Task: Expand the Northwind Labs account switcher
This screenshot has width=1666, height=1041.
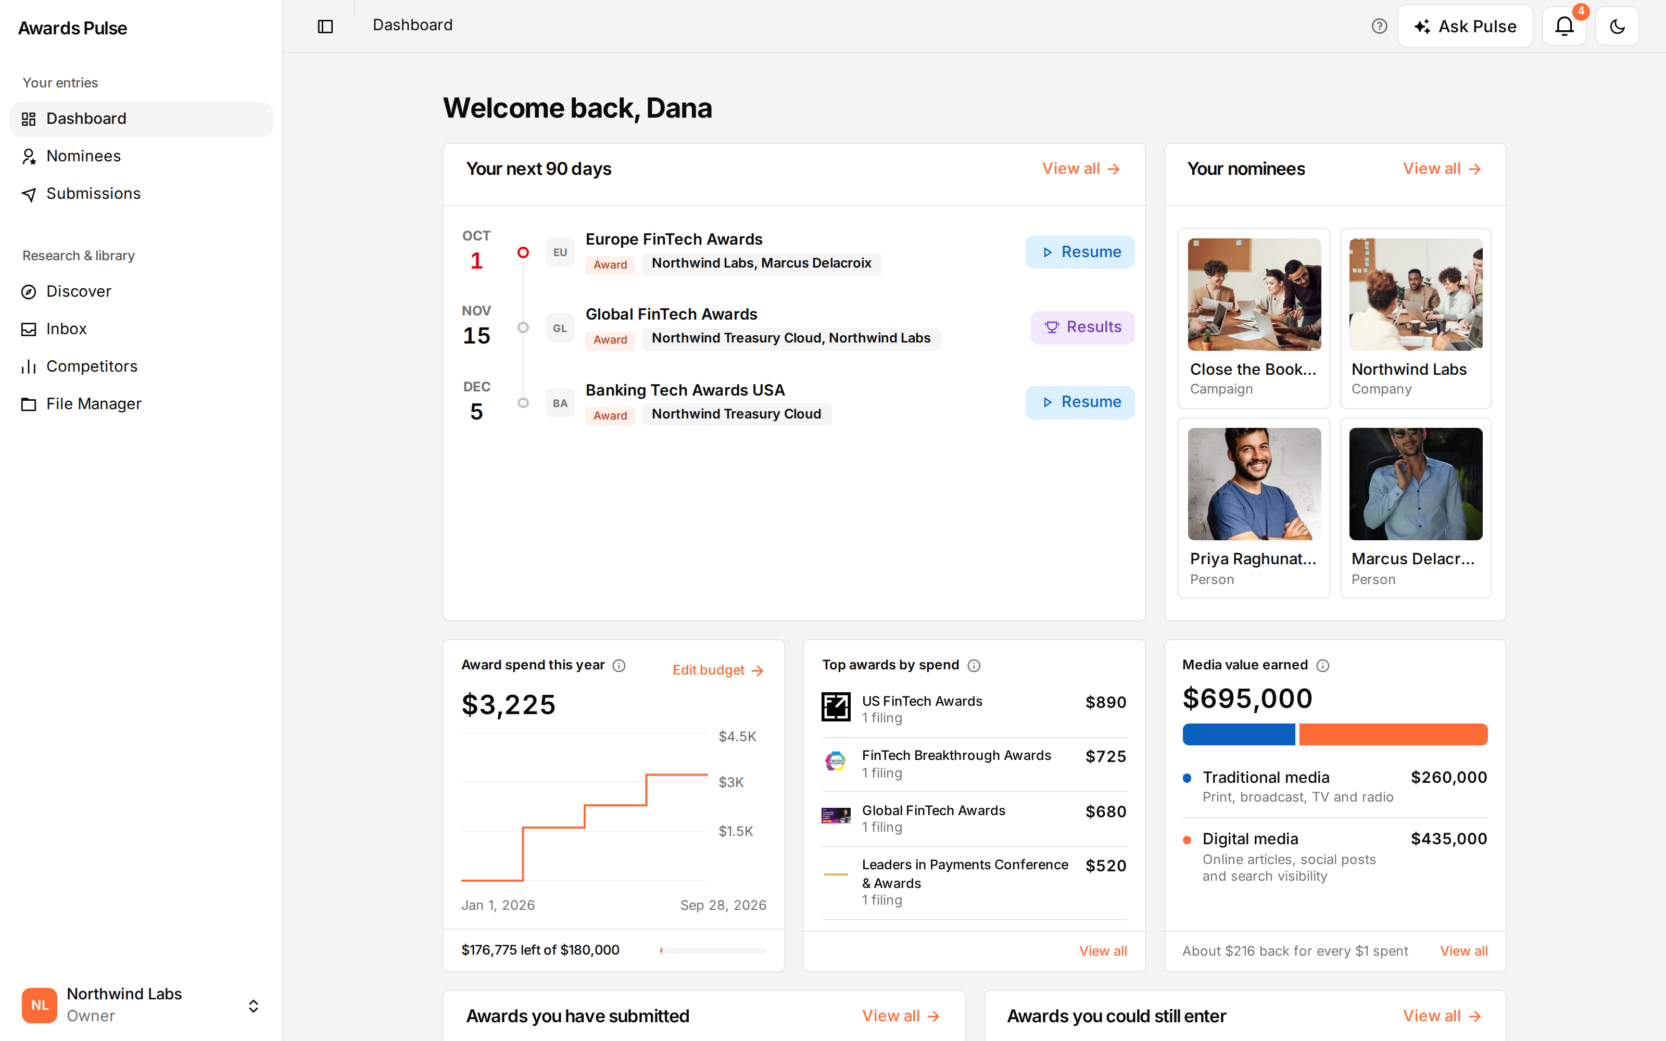Action: [253, 1005]
